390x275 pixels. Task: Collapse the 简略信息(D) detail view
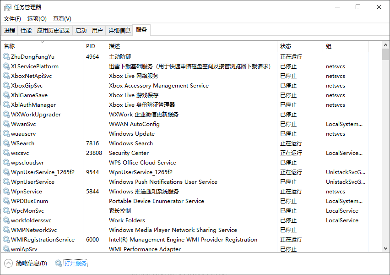8,263
